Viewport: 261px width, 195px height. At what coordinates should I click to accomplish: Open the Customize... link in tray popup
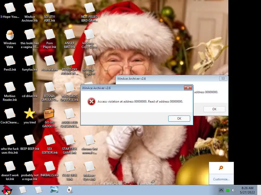[x=221, y=179]
